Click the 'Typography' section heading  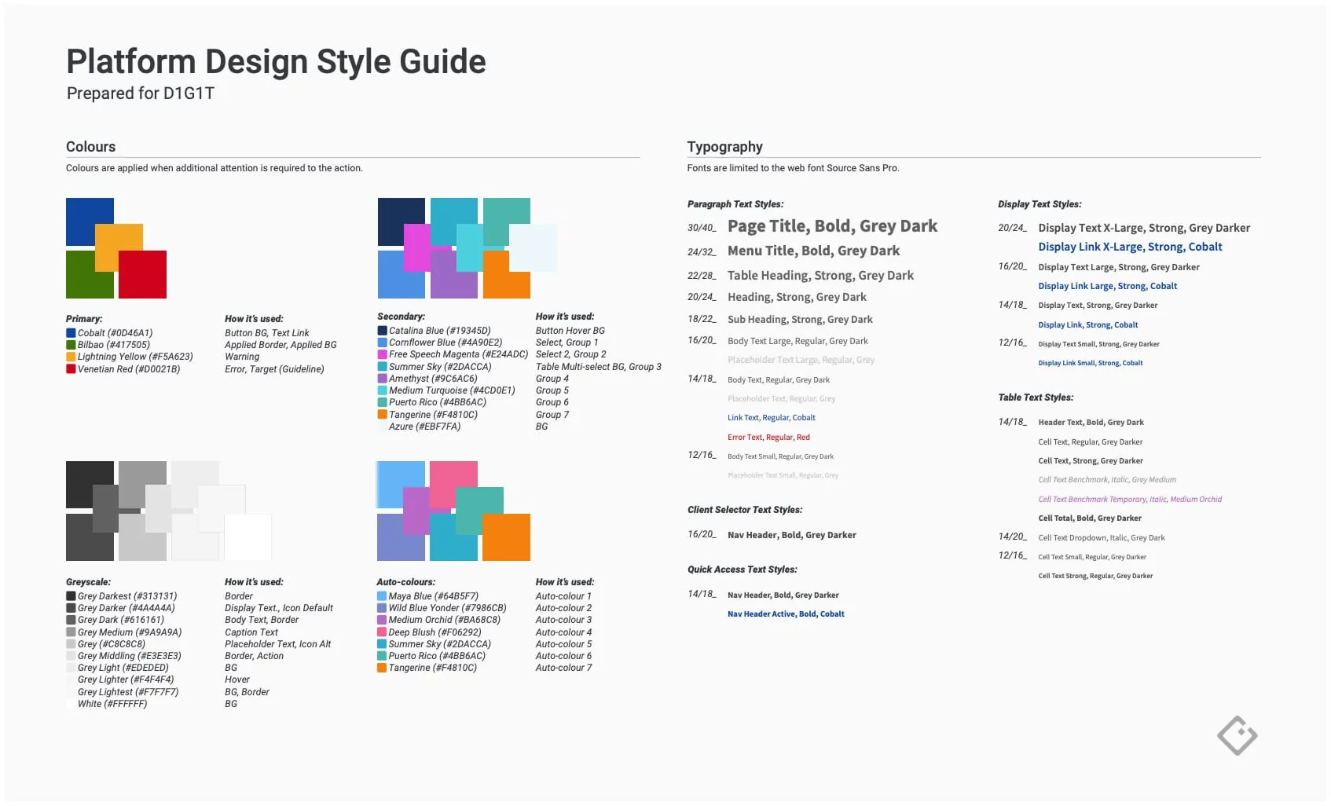pos(724,147)
